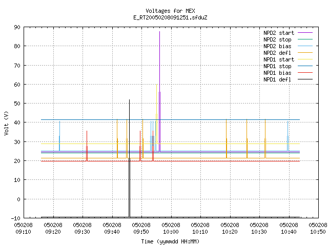The image size is (328, 246).
Task: Click the "NPD1 defl" legend label
Action: pyautogui.click(x=277, y=79)
